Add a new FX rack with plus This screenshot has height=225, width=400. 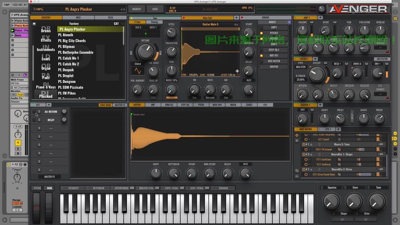49,105
